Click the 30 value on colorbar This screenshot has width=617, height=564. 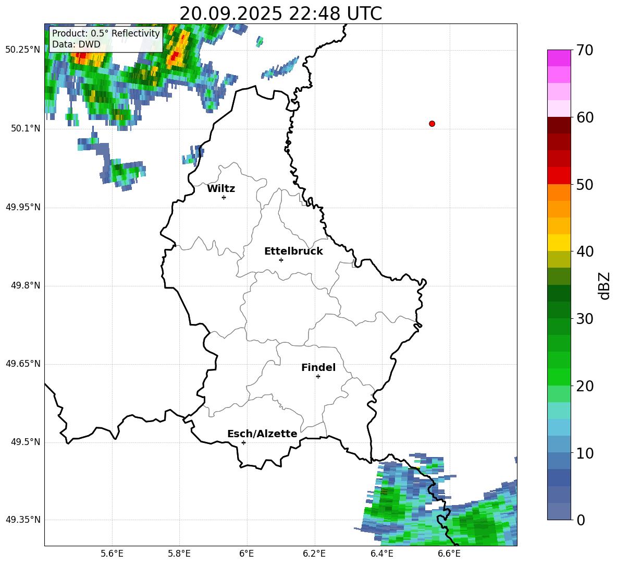tap(585, 319)
